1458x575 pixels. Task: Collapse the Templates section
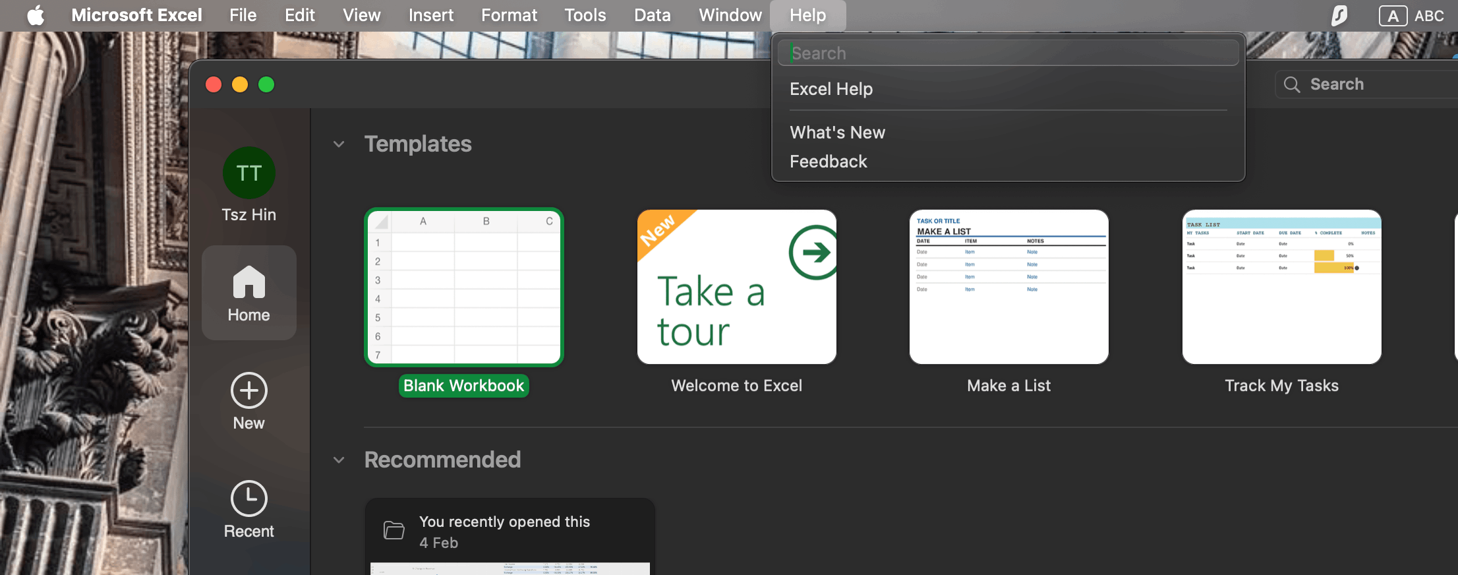(x=339, y=144)
